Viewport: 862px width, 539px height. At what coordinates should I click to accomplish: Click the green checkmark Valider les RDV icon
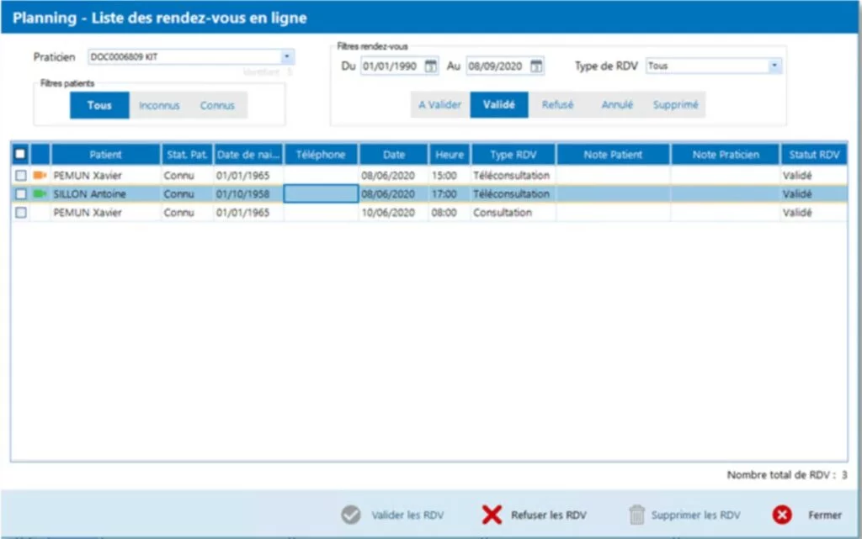click(x=351, y=515)
